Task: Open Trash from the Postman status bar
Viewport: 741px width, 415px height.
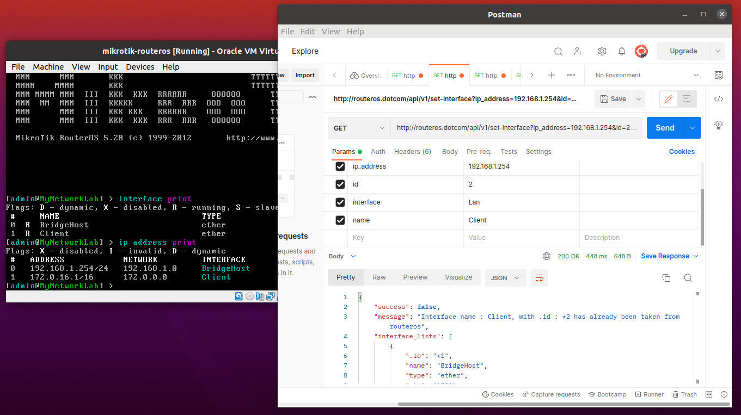Action: pyautogui.click(x=684, y=394)
